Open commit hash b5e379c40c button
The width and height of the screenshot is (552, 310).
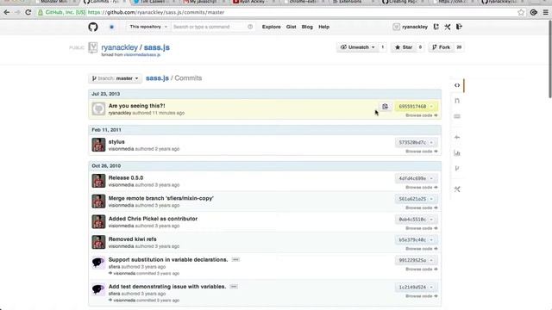pos(412,240)
